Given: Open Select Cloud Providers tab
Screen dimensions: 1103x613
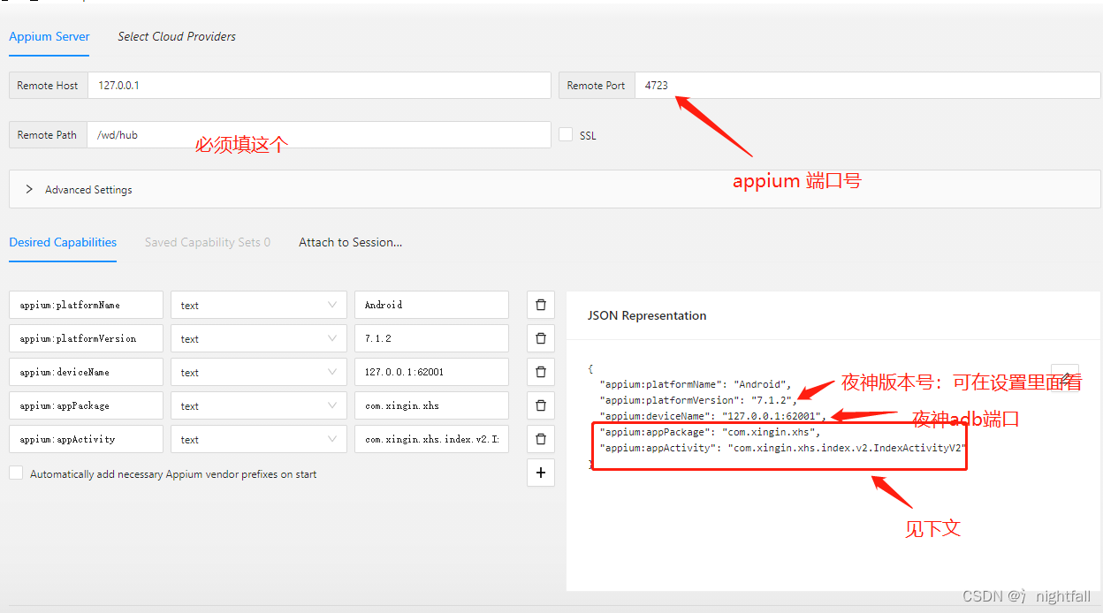Looking at the screenshot, I should coord(177,36).
